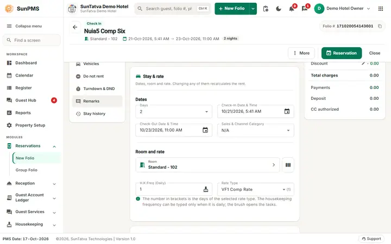Screen dimensions: 391x244
Task: Open apps grid launcher icon
Action: (381, 9)
